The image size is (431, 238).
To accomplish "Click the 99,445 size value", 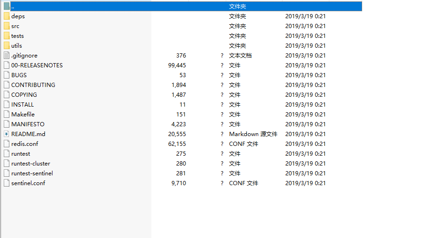I will [177, 65].
